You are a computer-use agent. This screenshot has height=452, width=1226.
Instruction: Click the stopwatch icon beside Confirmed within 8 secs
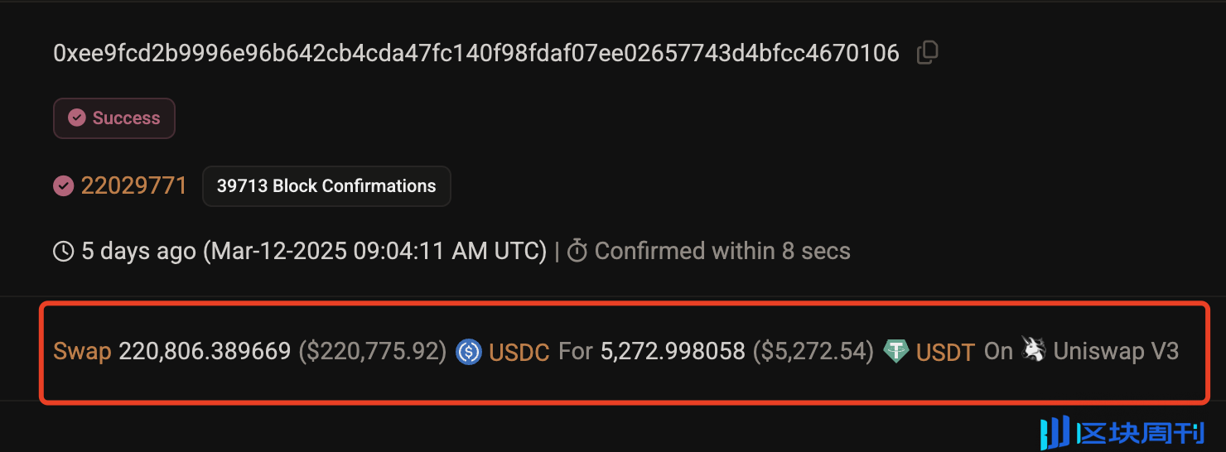tap(577, 251)
